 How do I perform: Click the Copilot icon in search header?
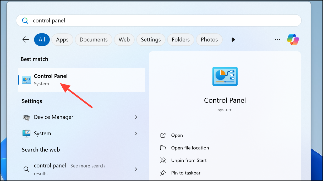coord(293,40)
